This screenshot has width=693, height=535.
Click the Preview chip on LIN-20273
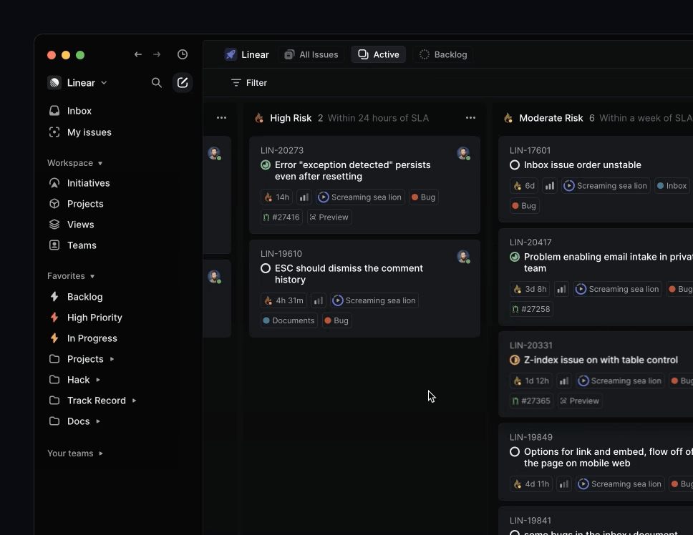[x=329, y=217]
